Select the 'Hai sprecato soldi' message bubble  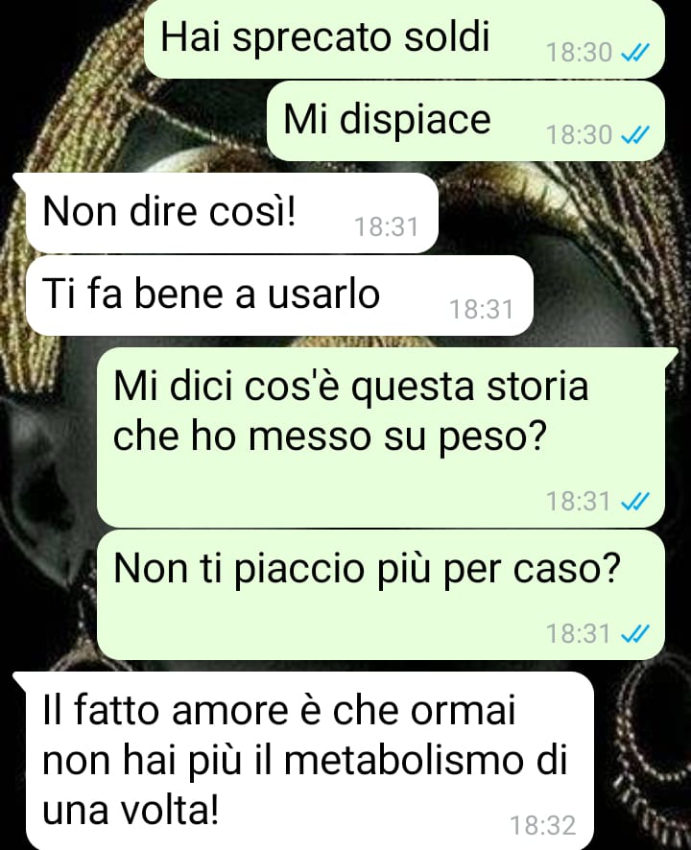(404, 39)
